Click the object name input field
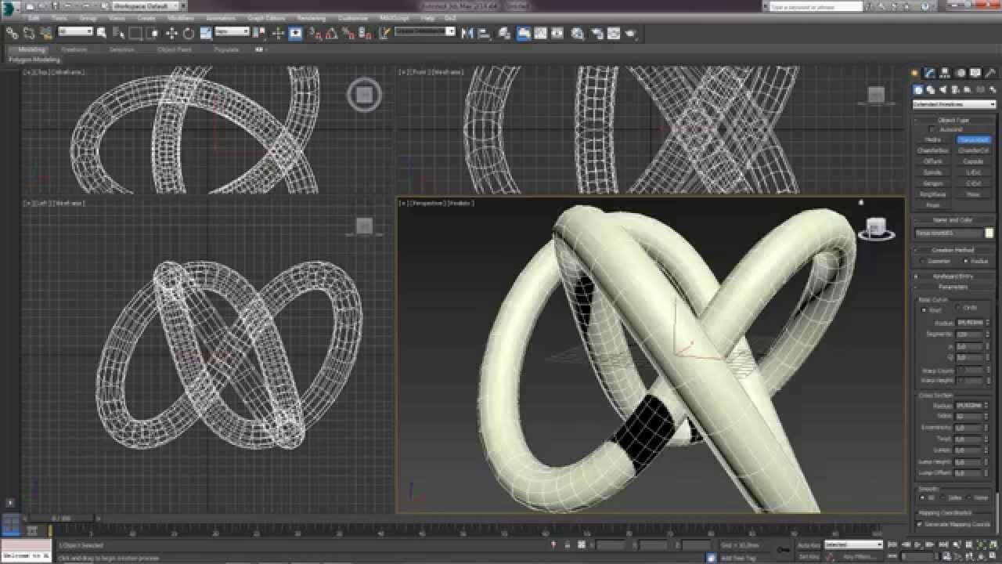Viewport: 1002px width, 564px height. (949, 233)
